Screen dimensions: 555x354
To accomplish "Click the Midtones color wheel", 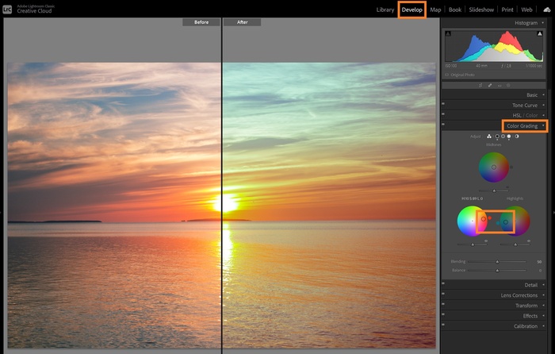I will pos(494,167).
